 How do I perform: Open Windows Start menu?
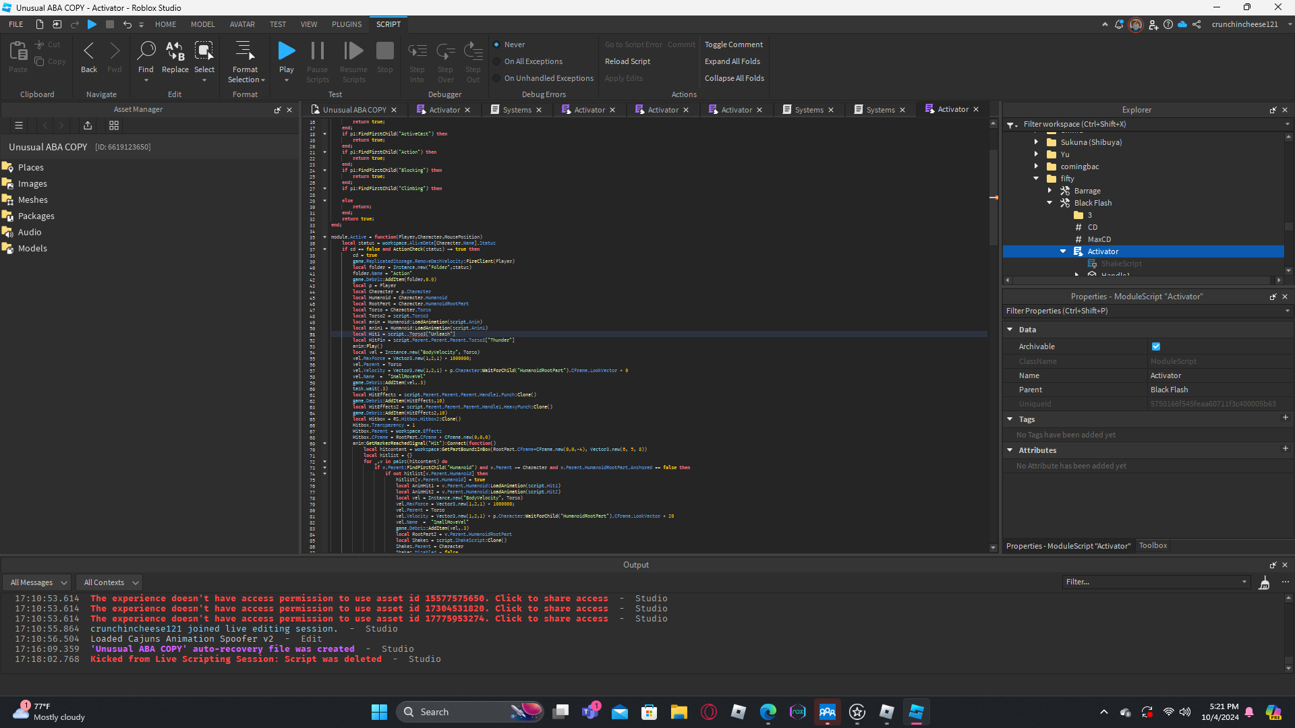coord(380,712)
